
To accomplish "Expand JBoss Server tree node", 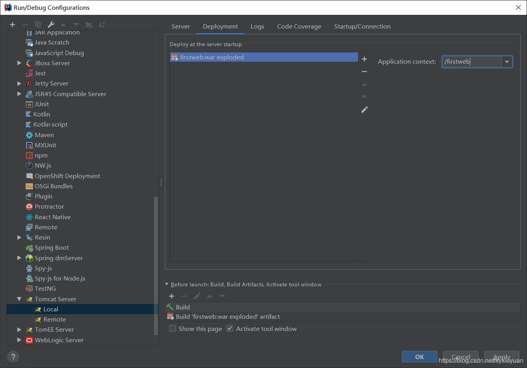I will [19, 63].
